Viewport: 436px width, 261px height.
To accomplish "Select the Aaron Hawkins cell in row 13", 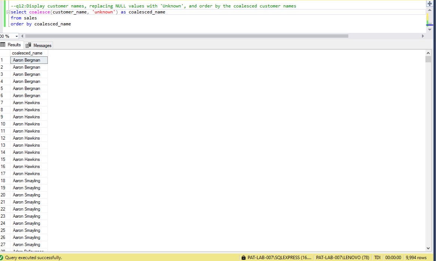I will tap(29, 145).
